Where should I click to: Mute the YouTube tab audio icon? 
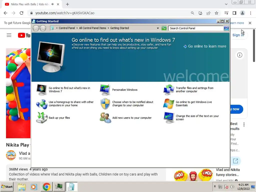pos(52,4)
